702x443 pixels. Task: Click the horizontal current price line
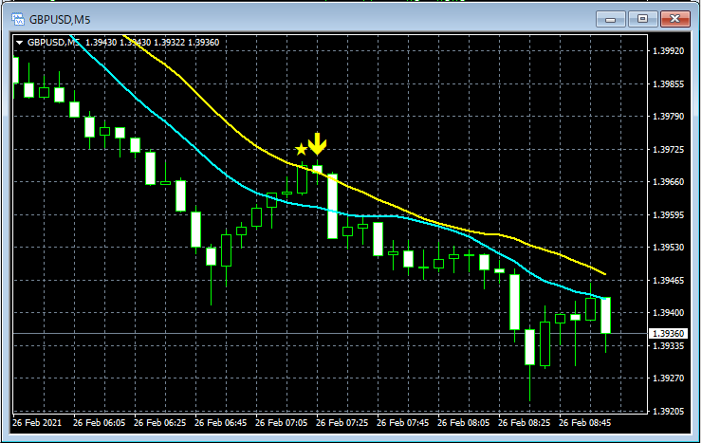click(330, 333)
